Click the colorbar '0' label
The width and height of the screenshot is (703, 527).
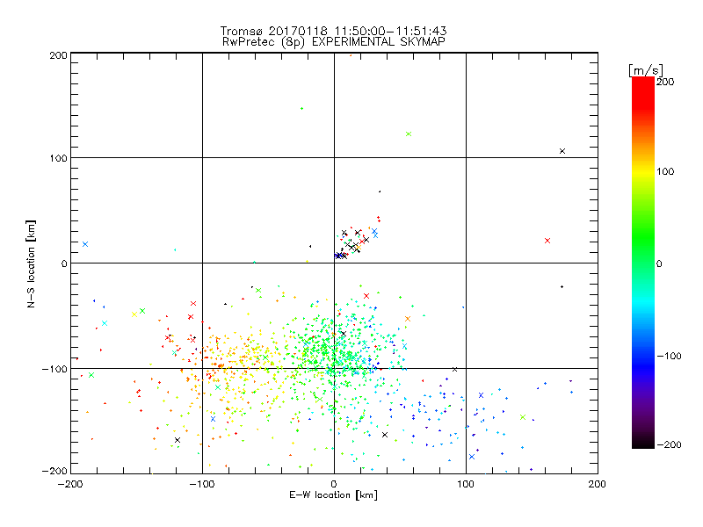click(659, 263)
